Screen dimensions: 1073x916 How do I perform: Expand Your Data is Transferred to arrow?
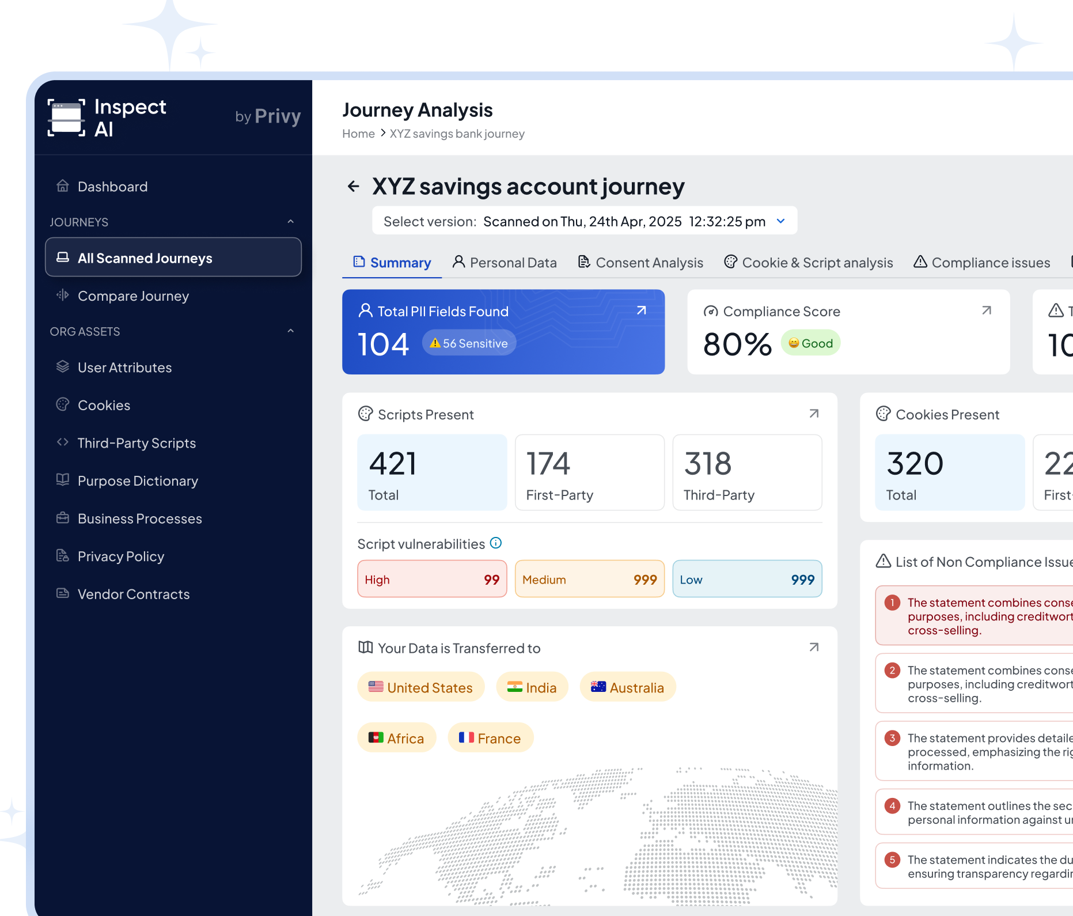tap(814, 647)
